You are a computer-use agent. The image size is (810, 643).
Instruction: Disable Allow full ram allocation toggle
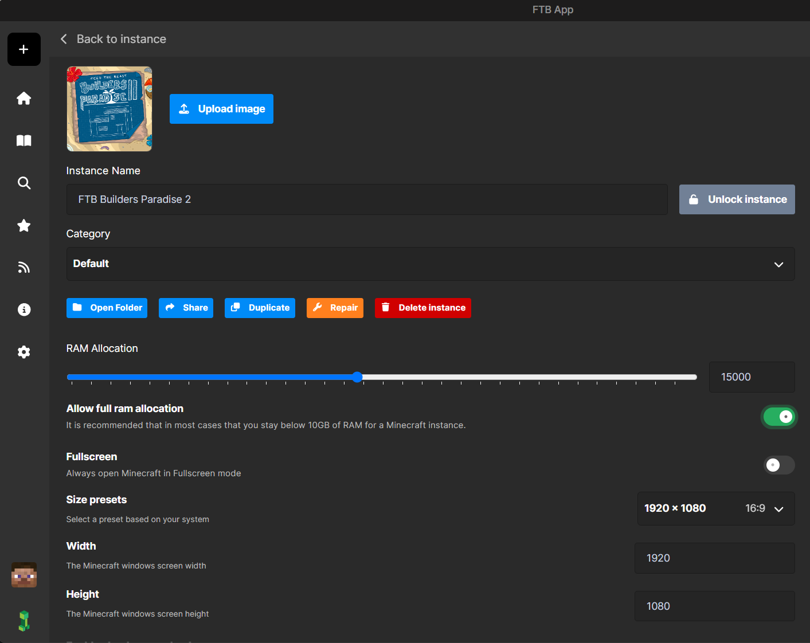tap(778, 417)
